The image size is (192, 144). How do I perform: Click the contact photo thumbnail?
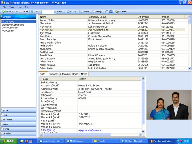[169, 105]
